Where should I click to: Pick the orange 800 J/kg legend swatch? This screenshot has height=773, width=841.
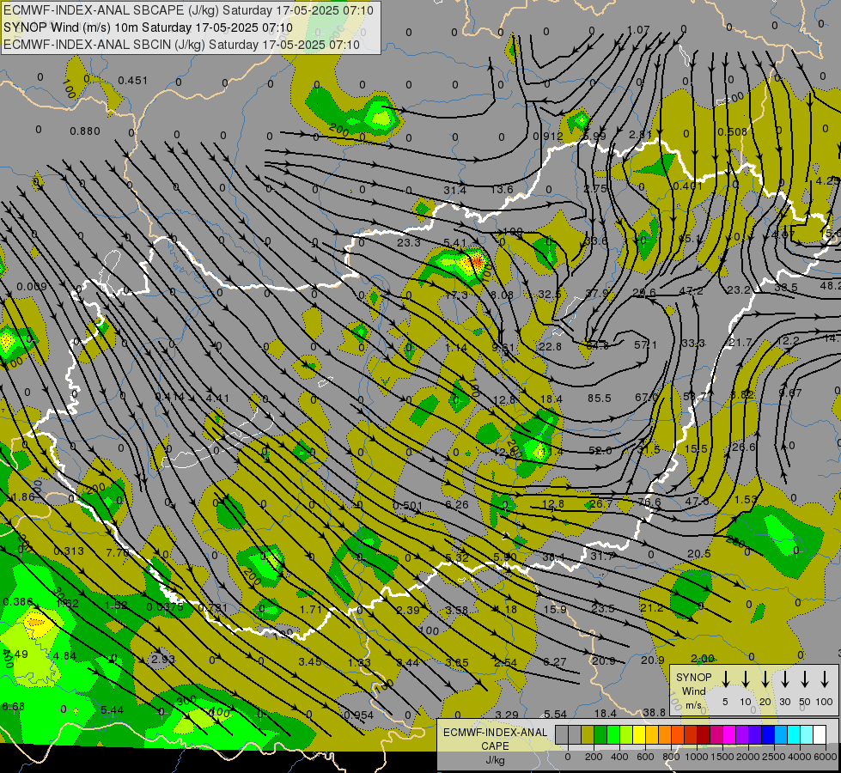tap(665, 734)
